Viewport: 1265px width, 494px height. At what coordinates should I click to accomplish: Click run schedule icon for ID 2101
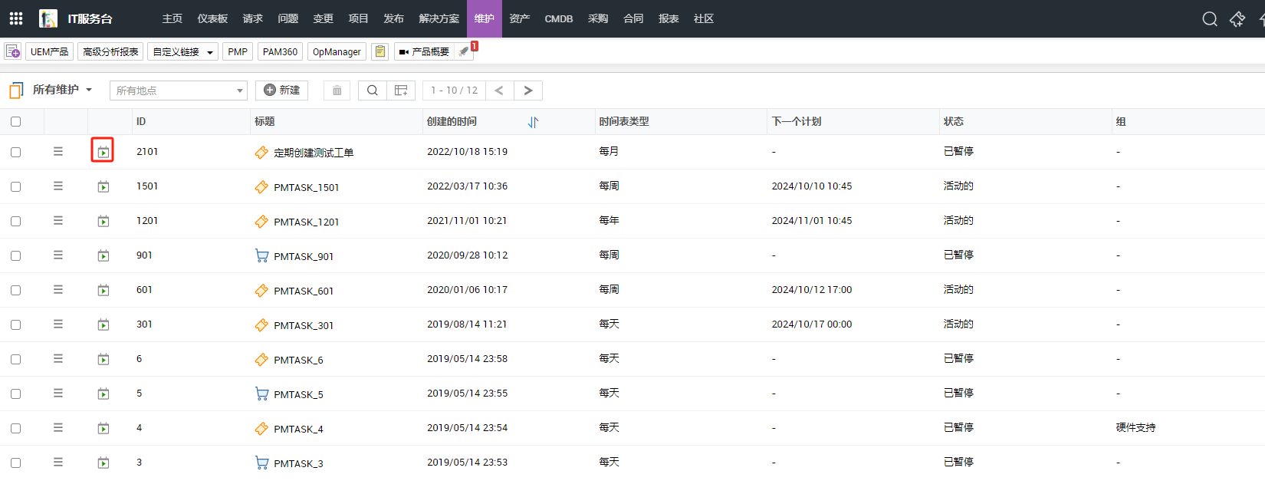tap(103, 152)
